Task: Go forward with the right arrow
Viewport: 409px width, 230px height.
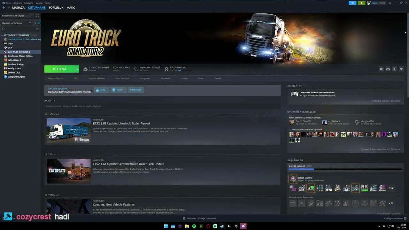Action: click(8, 8)
